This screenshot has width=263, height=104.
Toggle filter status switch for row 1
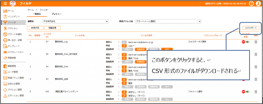(248, 42)
